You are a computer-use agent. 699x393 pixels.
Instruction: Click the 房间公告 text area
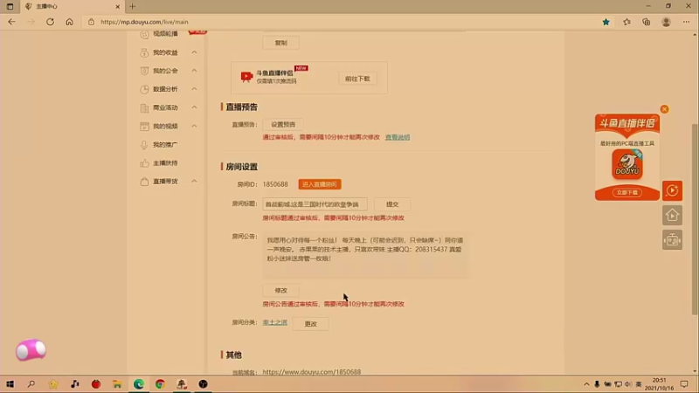(x=366, y=255)
